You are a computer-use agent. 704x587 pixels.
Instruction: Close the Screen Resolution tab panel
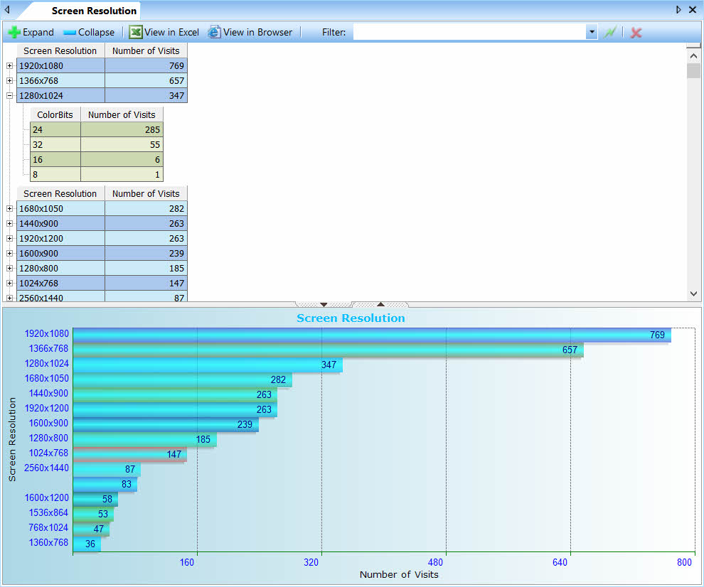coord(693,9)
